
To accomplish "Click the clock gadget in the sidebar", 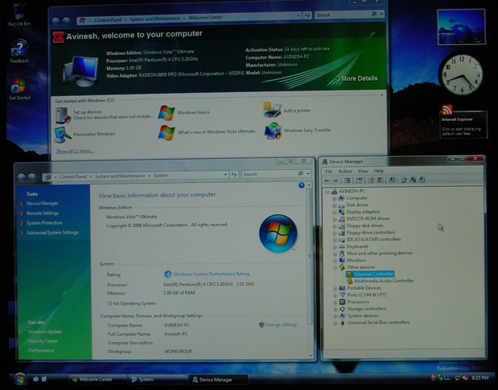I will 462,74.
